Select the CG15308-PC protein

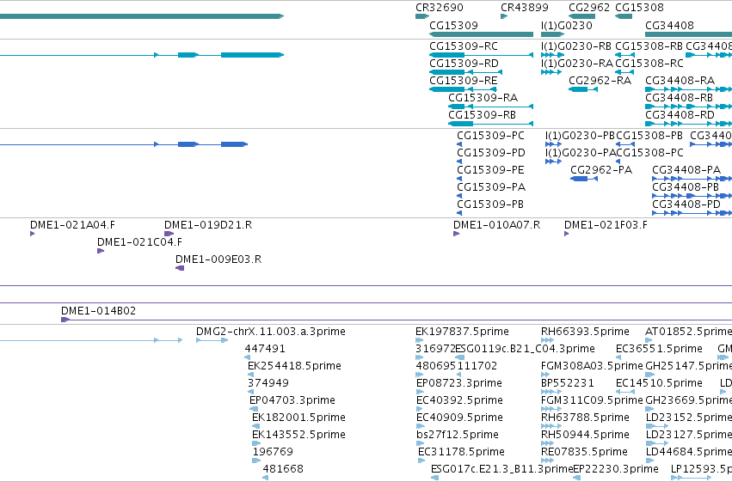pos(618,162)
